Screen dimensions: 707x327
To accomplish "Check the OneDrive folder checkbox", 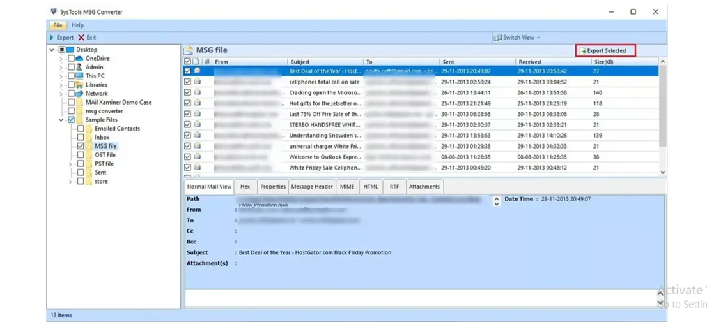I will pyautogui.click(x=71, y=59).
